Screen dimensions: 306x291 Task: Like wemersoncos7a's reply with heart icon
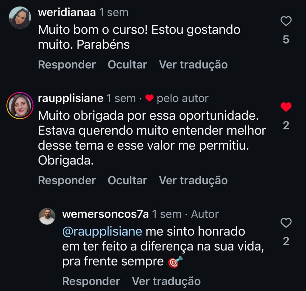tap(286, 223)
